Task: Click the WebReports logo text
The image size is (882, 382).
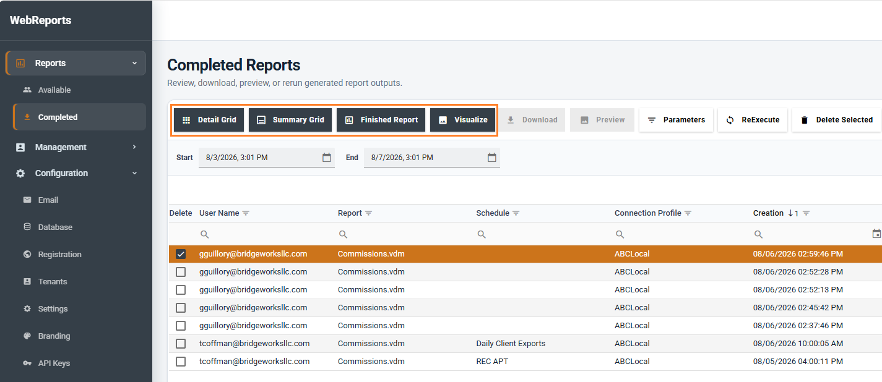Action: [x=41, y=20]
